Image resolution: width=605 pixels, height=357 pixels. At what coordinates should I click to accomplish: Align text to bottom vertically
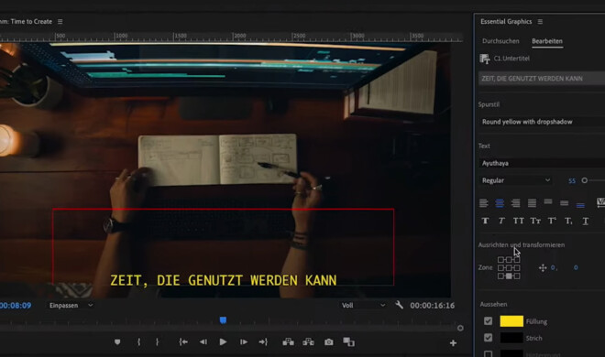coord(580,205)
